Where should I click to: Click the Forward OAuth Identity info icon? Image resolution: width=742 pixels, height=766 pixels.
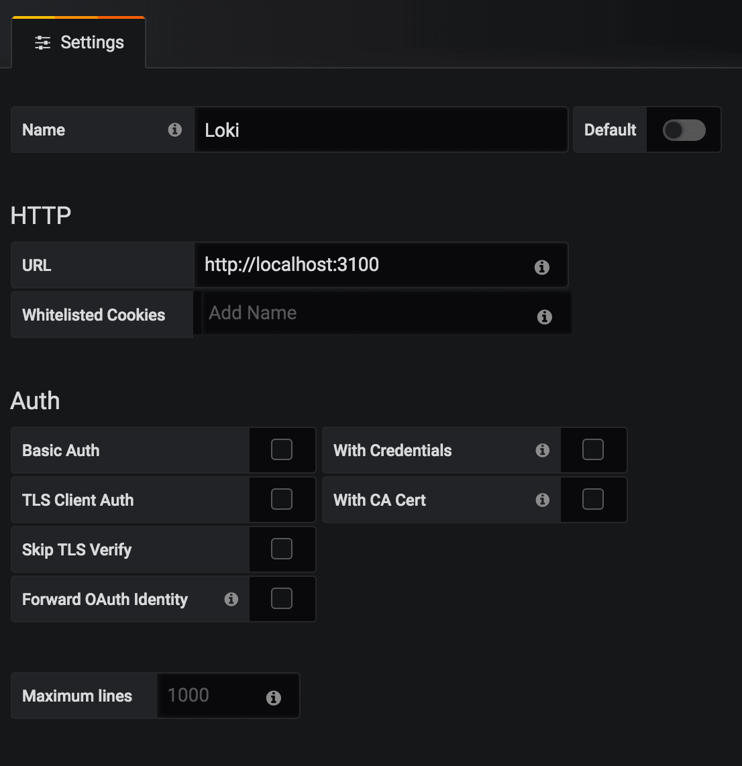pos(231,599)
